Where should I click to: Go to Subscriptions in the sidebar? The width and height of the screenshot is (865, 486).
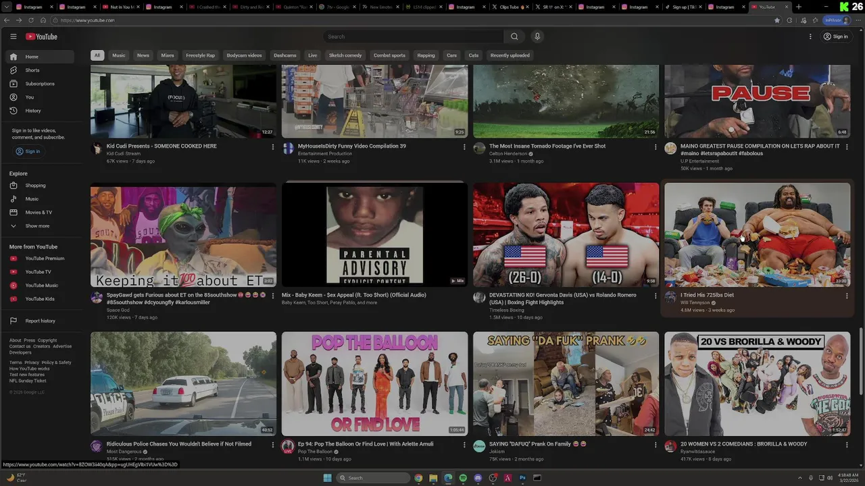(41, 84)
